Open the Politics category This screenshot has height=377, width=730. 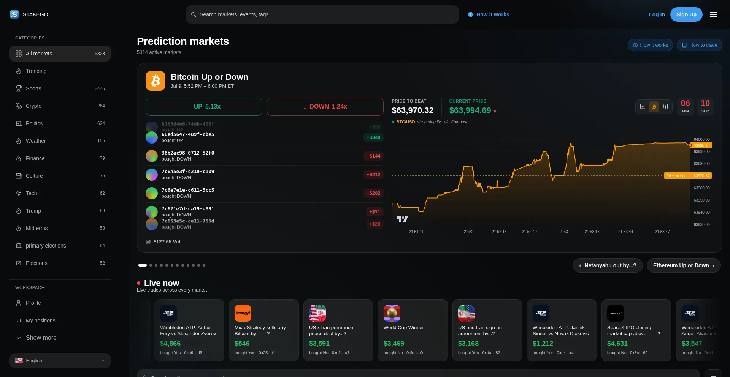point(60,123)
